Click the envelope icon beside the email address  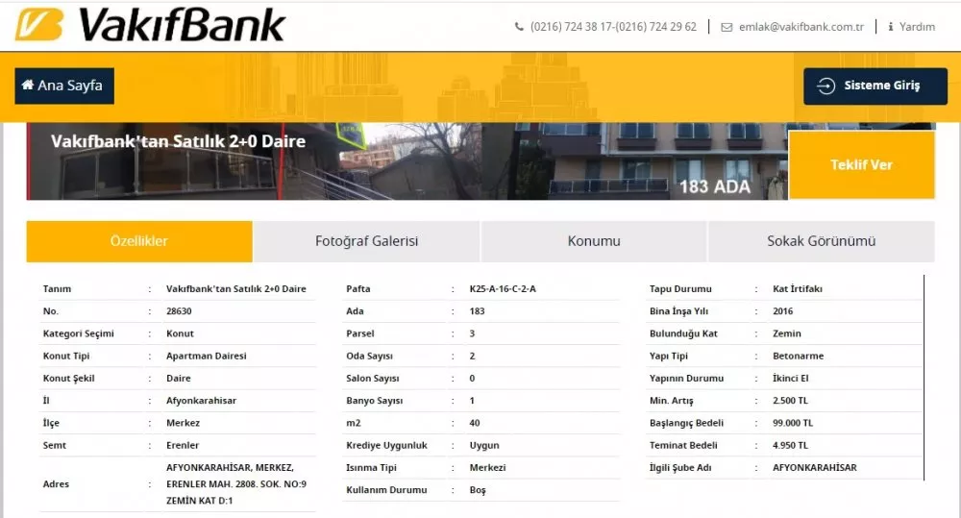[x=727, y=27]
